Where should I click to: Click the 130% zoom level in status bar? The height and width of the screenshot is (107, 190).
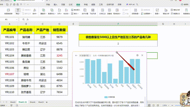pos(164,106)
